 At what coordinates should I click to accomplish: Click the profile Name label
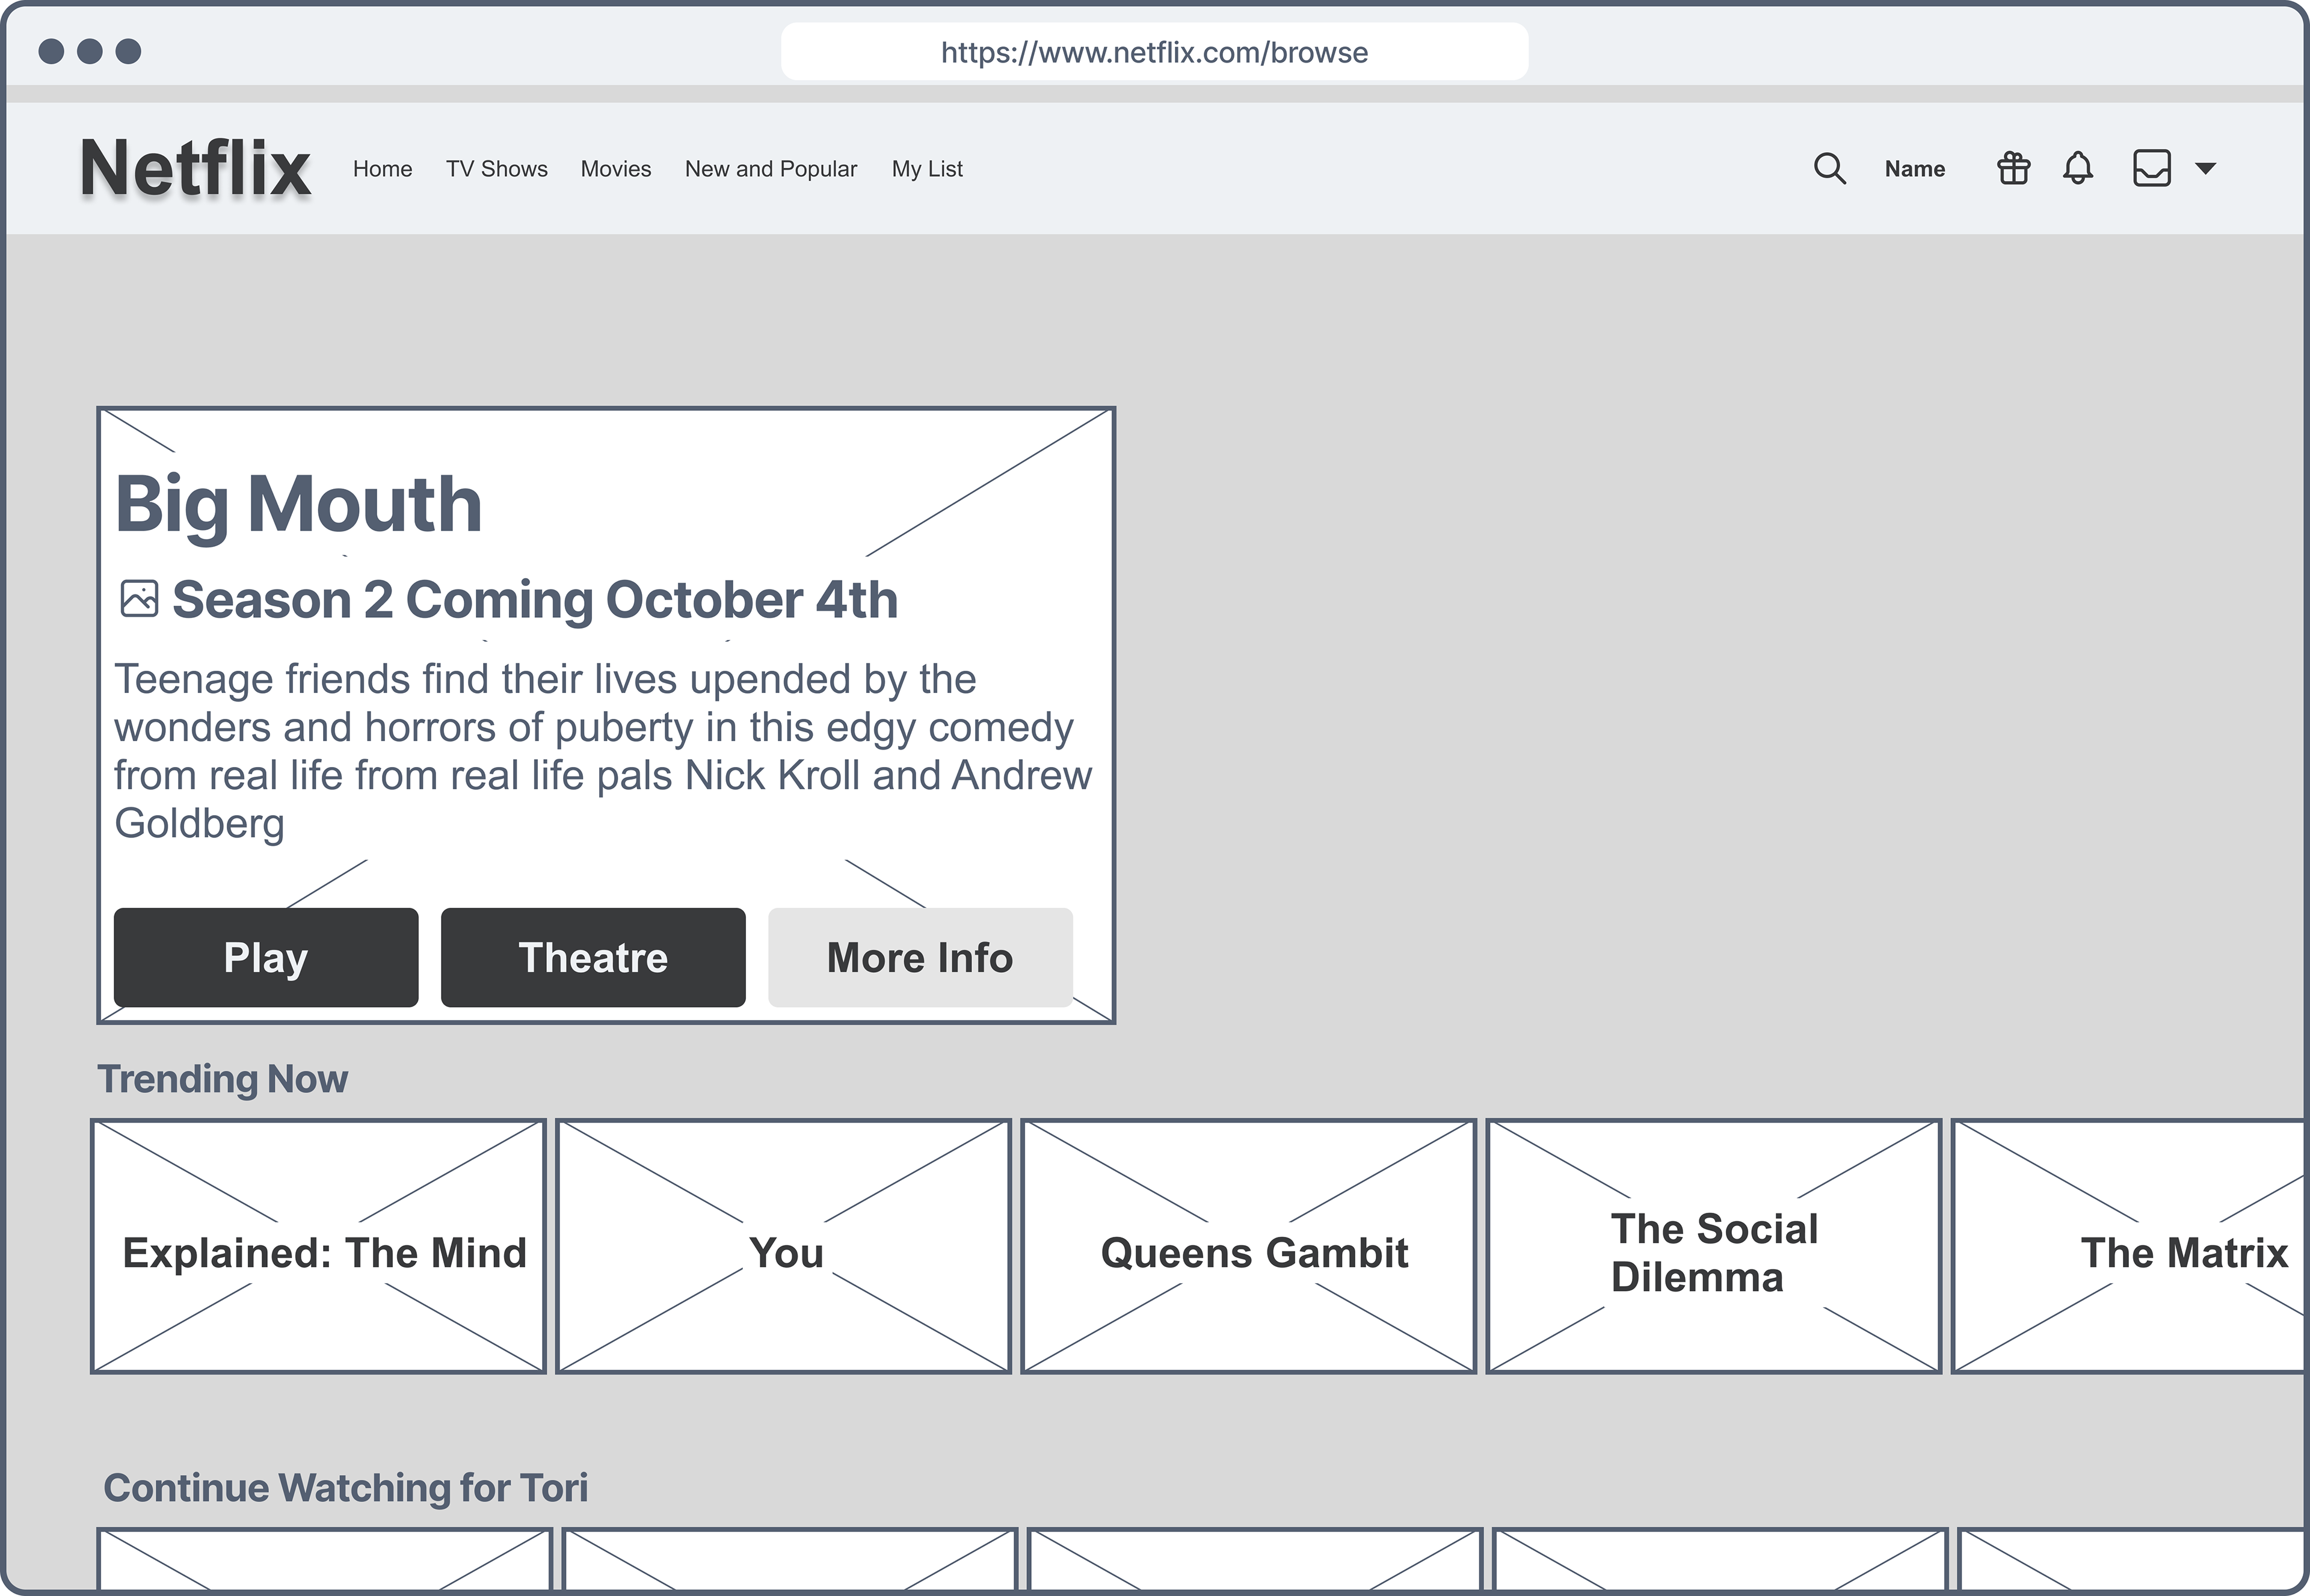tap(1915, 169)
